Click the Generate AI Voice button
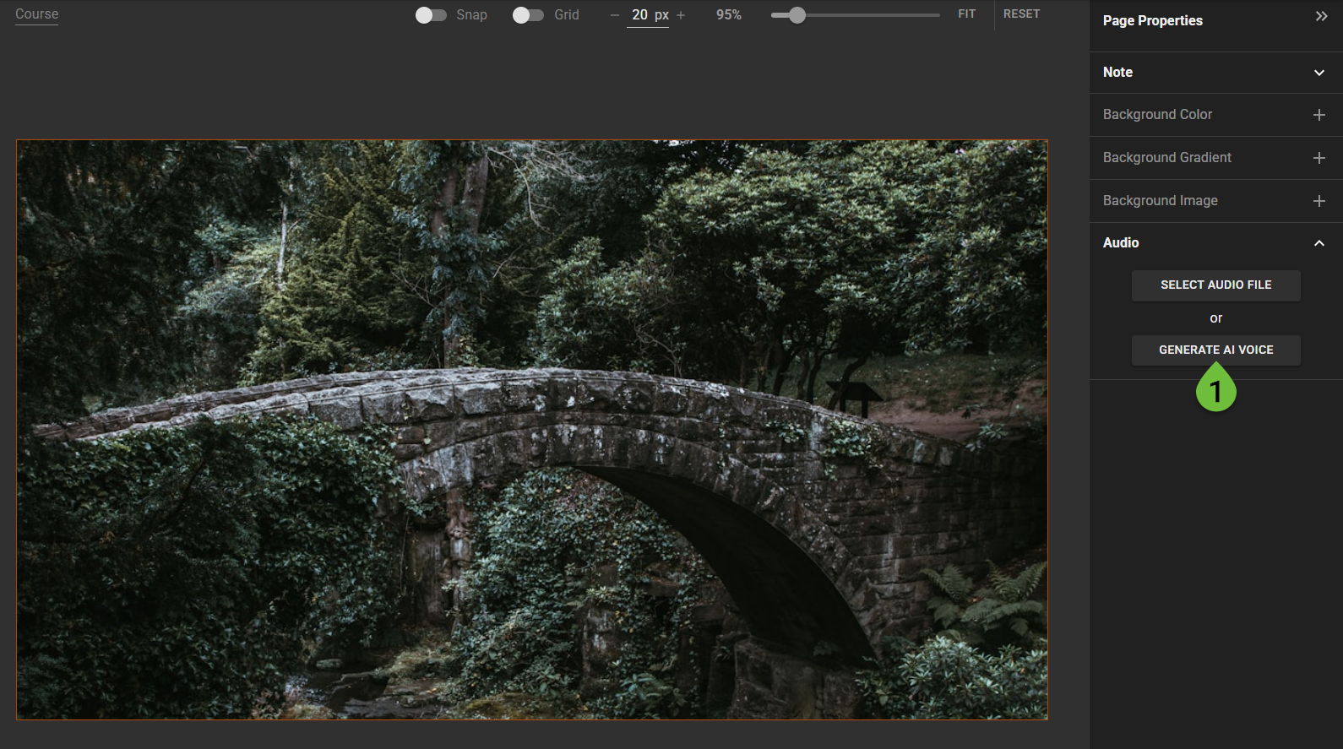Viewport: 1343px width, 749px height. coord(1215,350)
